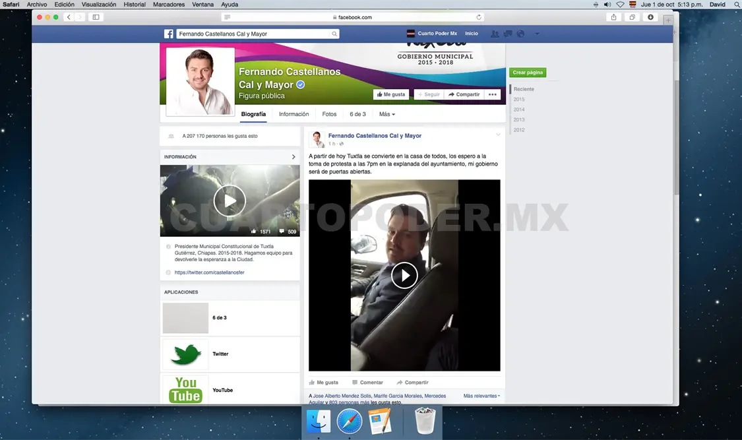Screen dimensions: 742x440
Task: Jump to 2012 in the timeline
Action: pos(519,130)
